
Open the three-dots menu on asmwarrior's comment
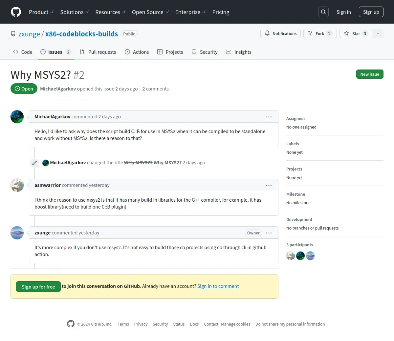tap(269, 185)
